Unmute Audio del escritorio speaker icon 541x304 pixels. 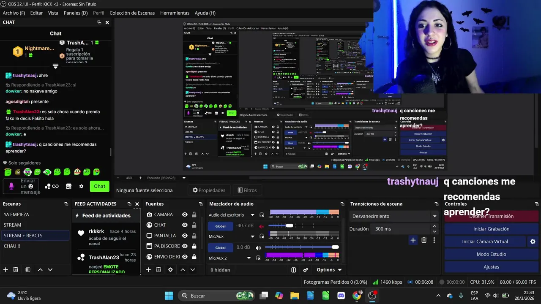261,226
